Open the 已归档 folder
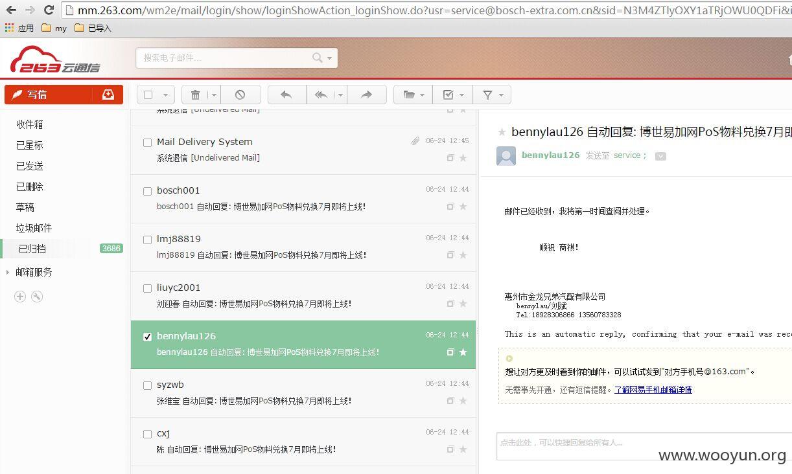Image resolution: width=792 pixels, height=474 pixels. [x=32, y=249]
